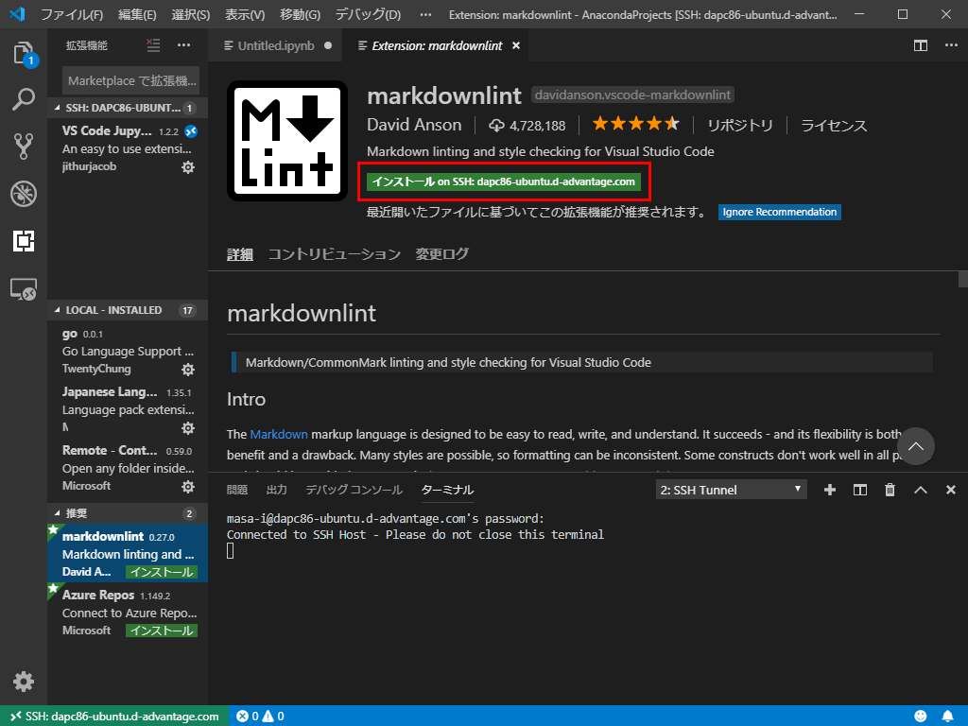Open the 表示(V) menu
Viewport: 968px width, 726px height.
click(245, 14)
